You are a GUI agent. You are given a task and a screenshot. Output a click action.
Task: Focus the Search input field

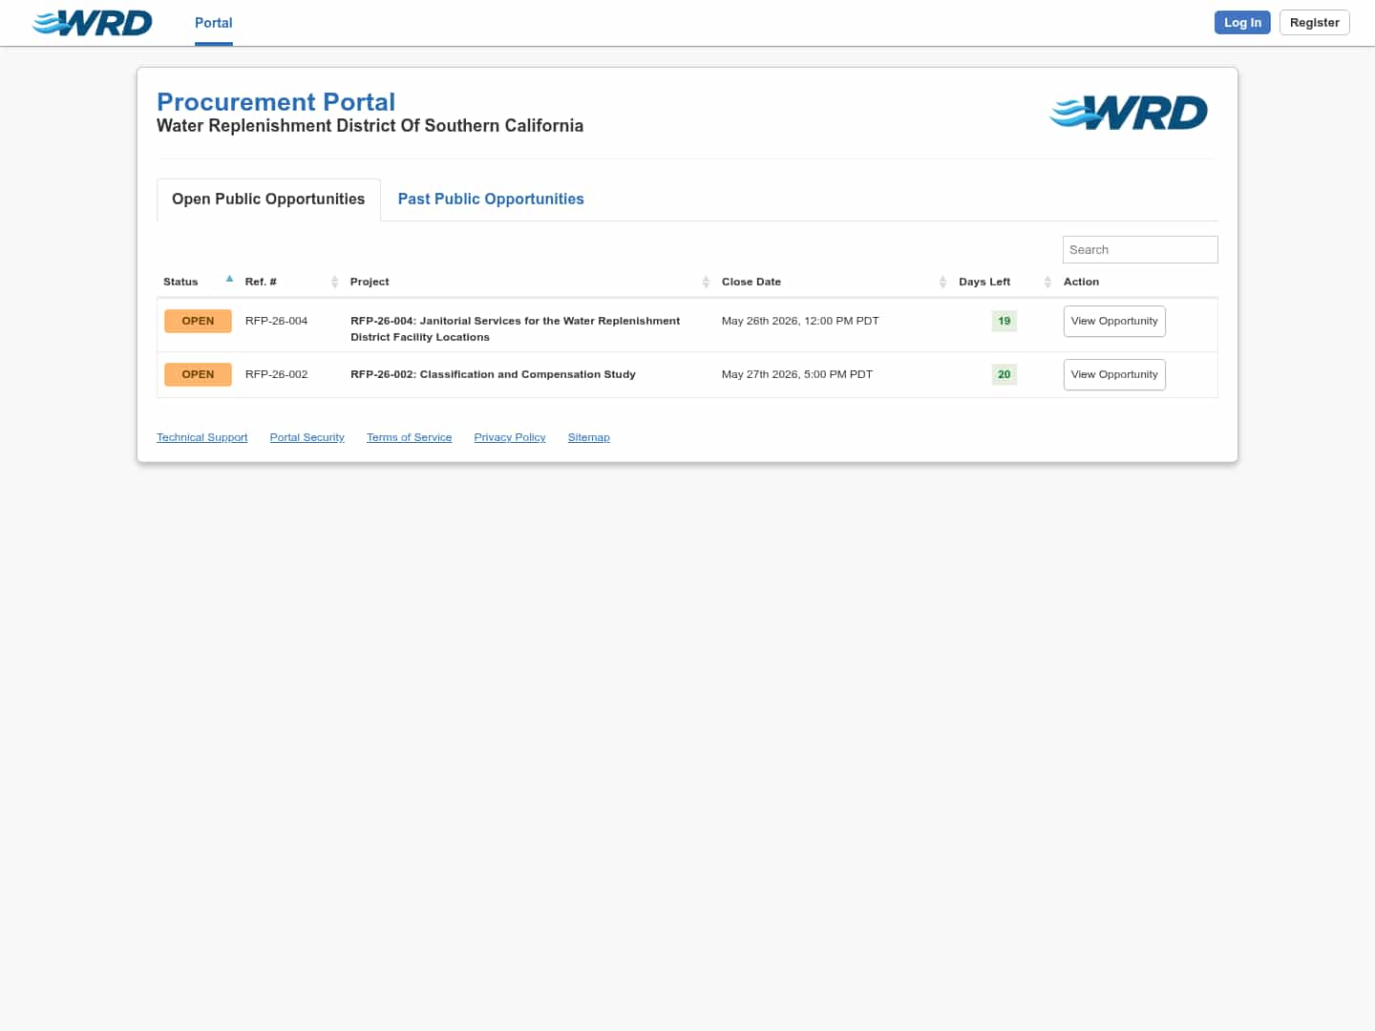pyautogui.click(x=1140, y=250)
